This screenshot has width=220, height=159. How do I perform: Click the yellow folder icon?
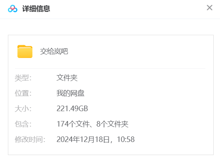[x=25, y=51]
